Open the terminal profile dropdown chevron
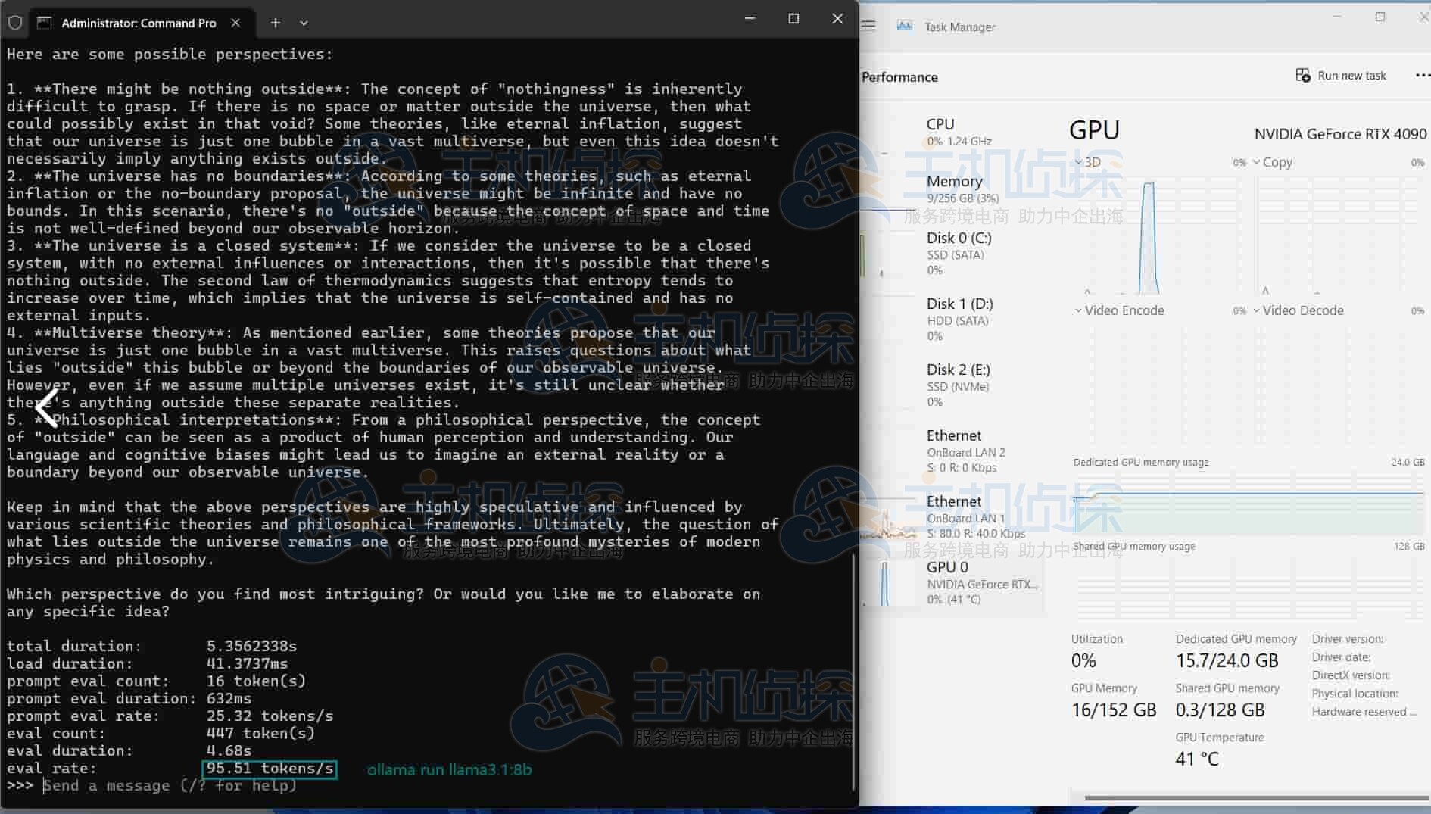Image resolution: width=1431 pixels, height=814 pixels. click(x=304, y=23)
